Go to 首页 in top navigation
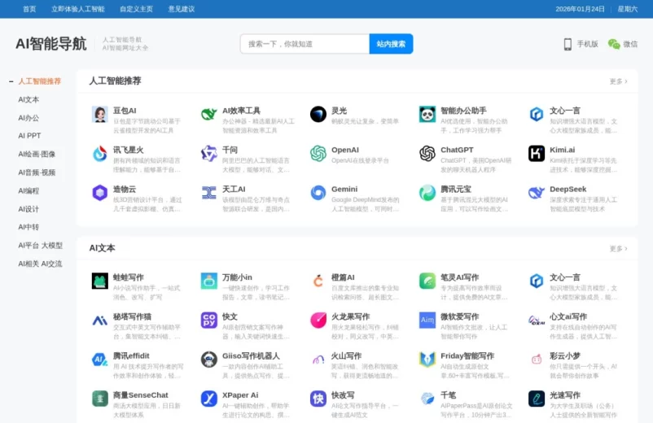 pos(29,9)
